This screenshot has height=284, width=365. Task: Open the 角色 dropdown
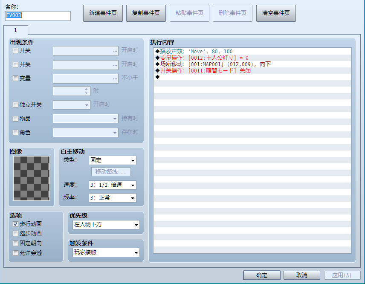tap(86, 133)
